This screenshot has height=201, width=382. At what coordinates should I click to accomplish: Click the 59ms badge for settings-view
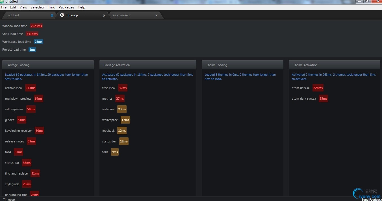tap(31, 109)
